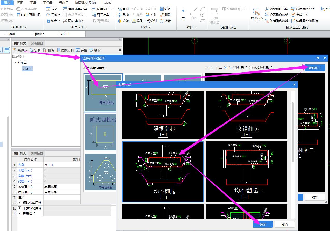
Task: Expand the CAD操作 group menu
Action: [x=18, y=27]
